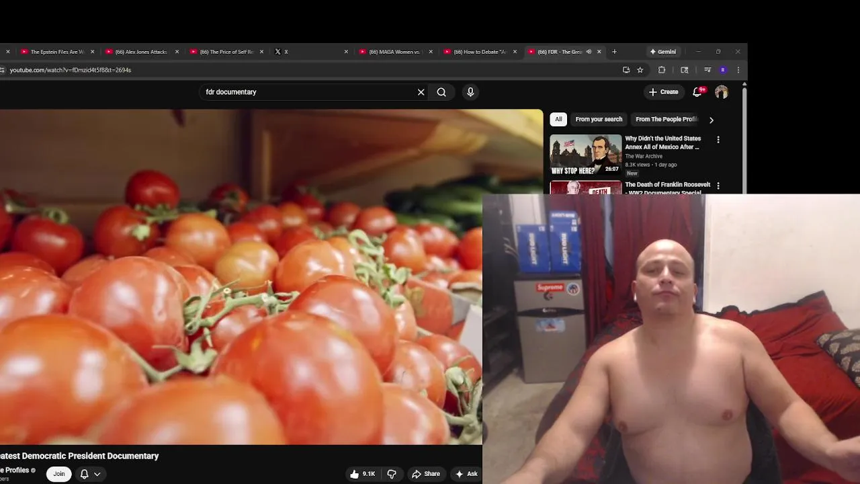Join the channel membership

coord(59,474)
